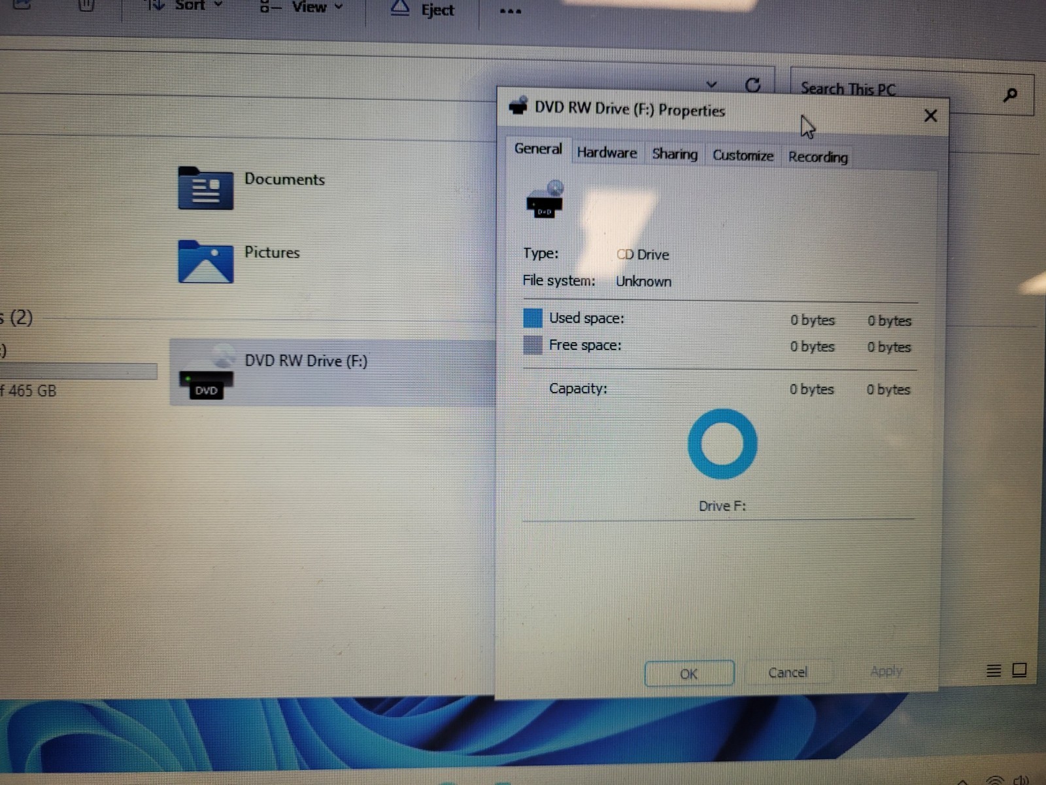Viewport: 1046px width, 785px height.
Task: Open the Documents folder icon
Action: [205, 188]
